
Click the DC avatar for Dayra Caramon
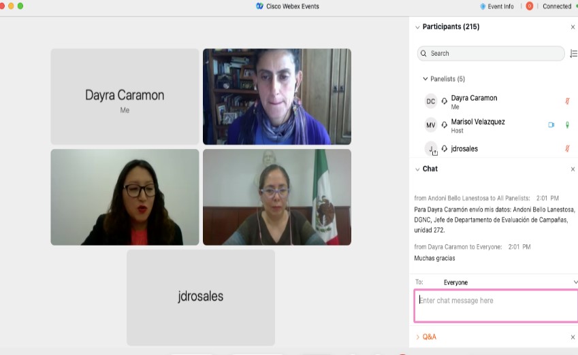point(430,101)
